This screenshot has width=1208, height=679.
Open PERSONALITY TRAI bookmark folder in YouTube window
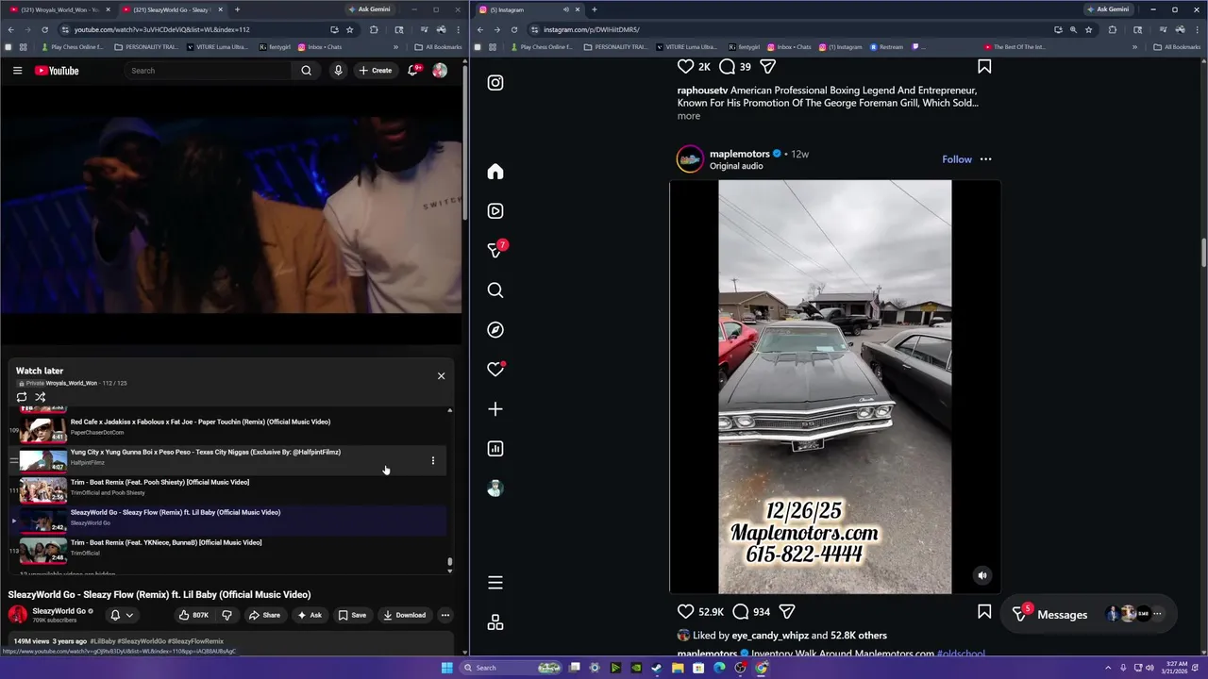(145, 47)
